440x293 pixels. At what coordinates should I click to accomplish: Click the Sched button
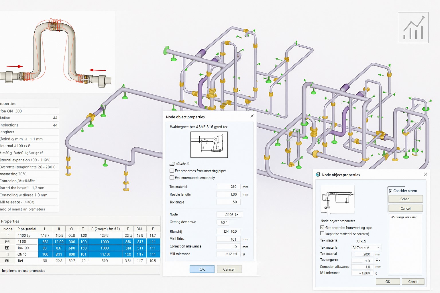[405, 199]
